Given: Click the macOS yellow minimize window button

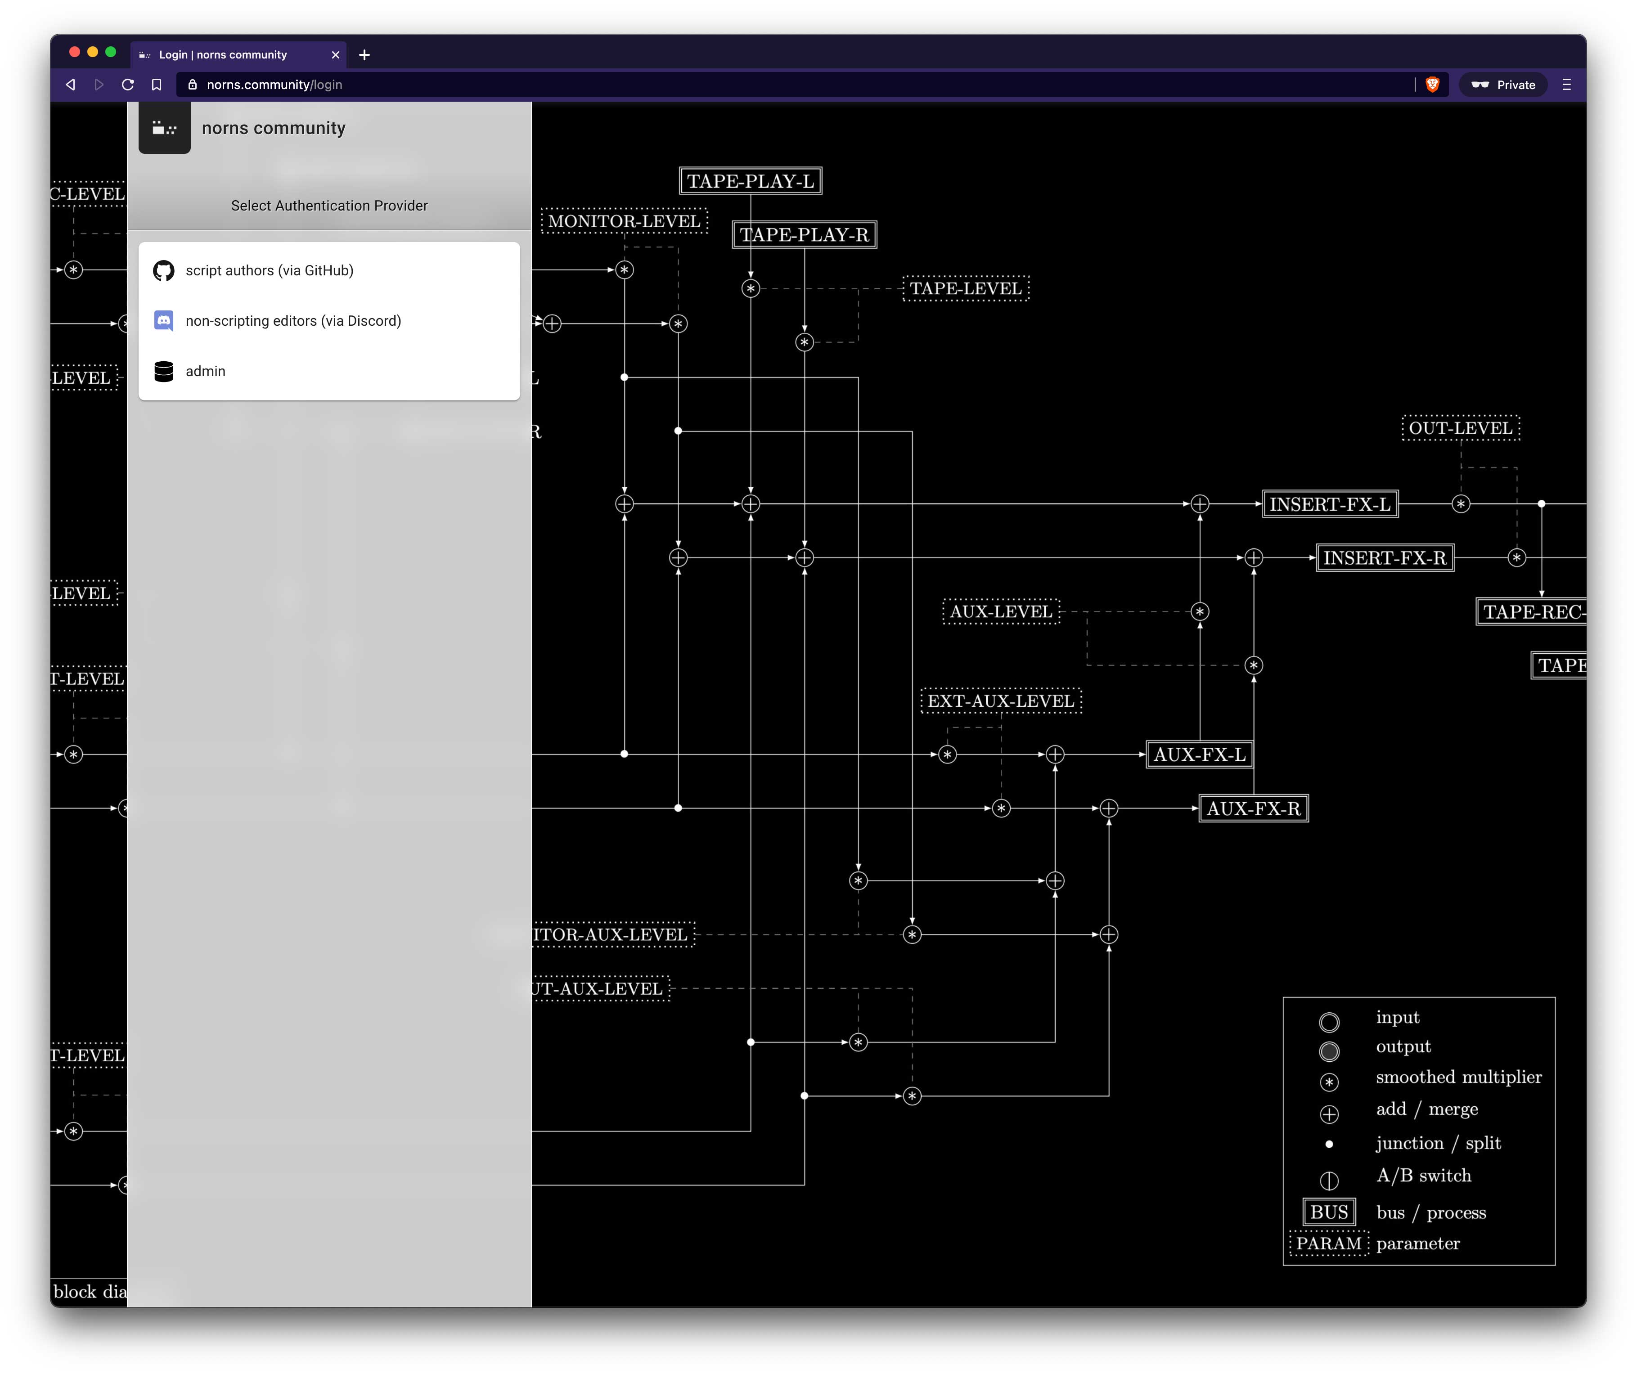Looking at the screenshot, I should [93, 52].
